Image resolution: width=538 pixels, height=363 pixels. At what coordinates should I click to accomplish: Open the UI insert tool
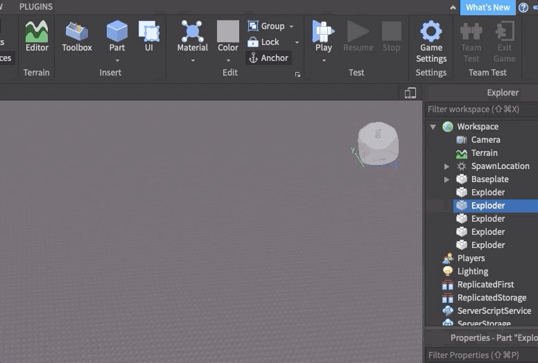point(149,36)
